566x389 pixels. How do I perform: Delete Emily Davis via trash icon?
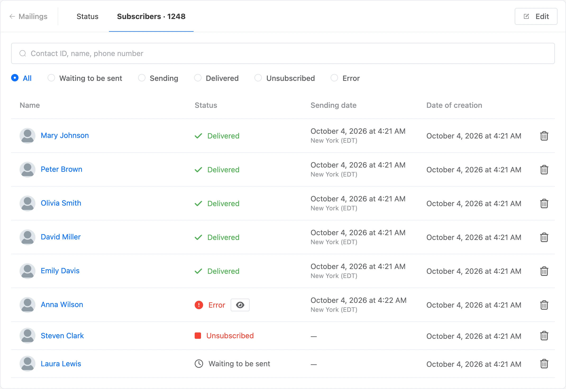pyautogui.click(x=544, y=271)
